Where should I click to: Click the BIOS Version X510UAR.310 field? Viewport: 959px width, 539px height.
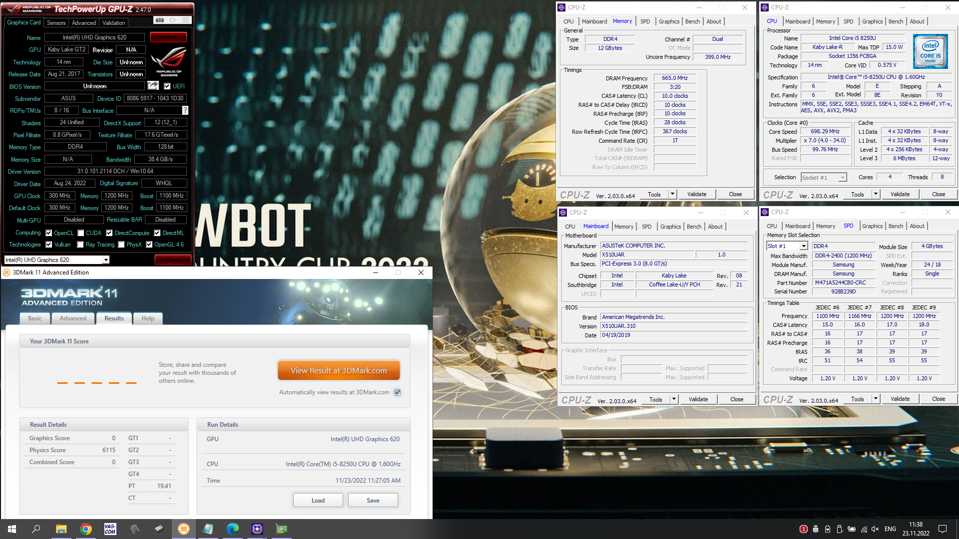(x=674, y=326)
